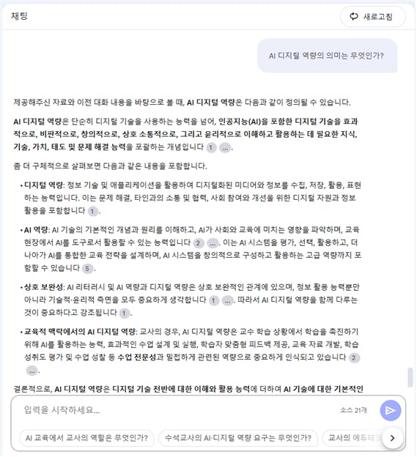Send message with the paper plane icon

coord(390,410)
